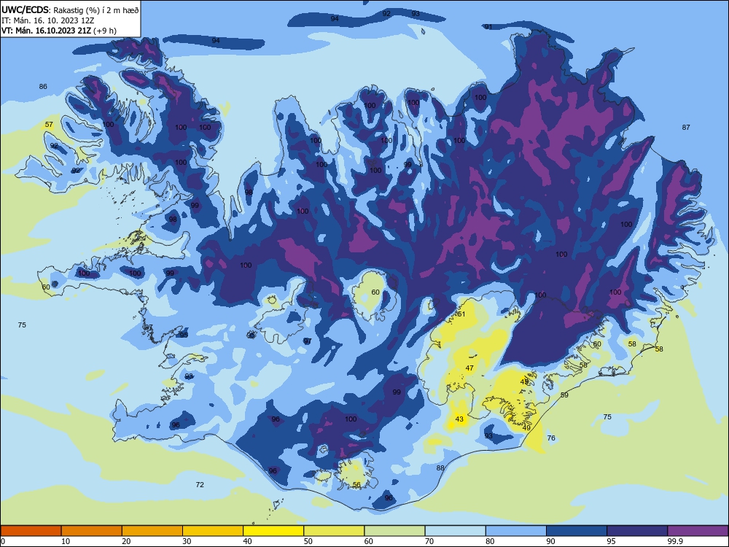
Task: Select the '72' humidity value over the sea
Action: 200,485
